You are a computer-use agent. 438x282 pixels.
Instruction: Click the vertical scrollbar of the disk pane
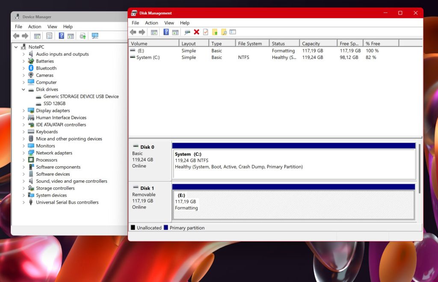(x=419, y=168)
